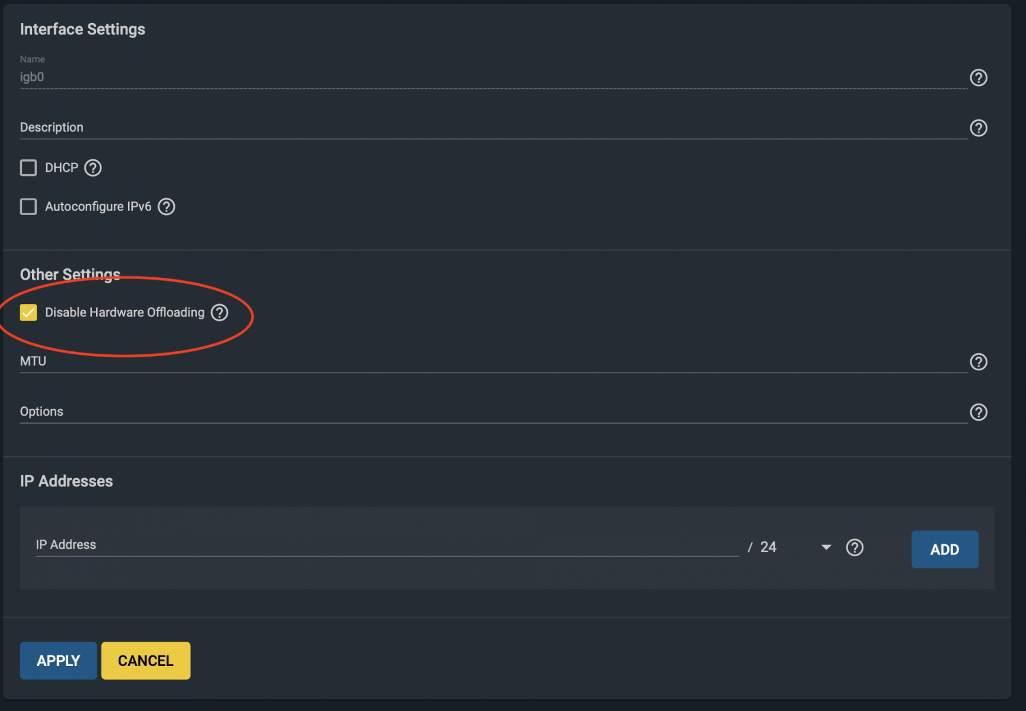Open help icon beside netmask dropdown
Image resolution: width=1026 pixels, height=711 pixels.
pos(855,547)
